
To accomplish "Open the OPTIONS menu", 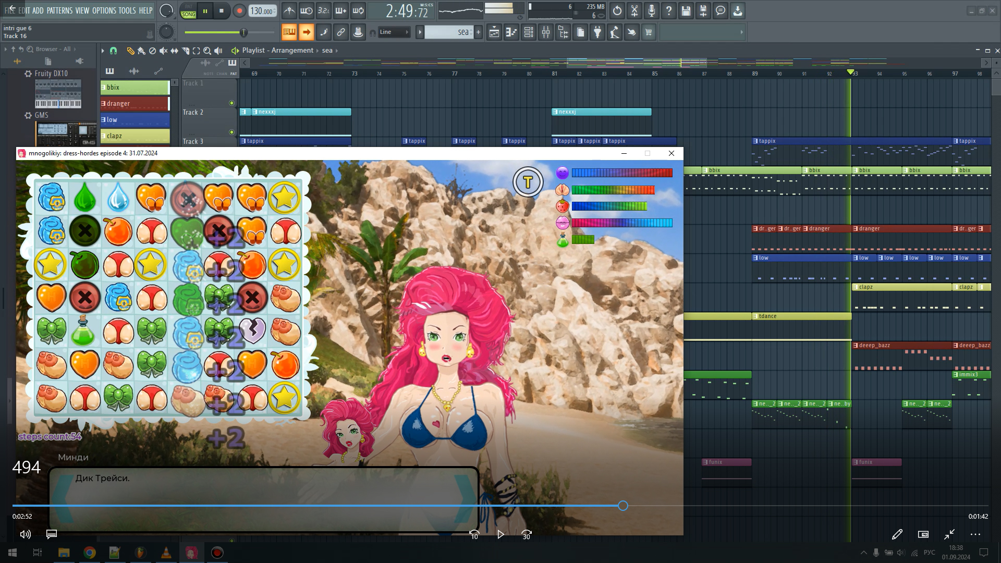I will coord(104,10).
